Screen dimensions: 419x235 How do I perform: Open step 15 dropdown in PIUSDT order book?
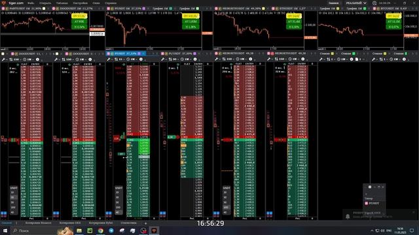119,59
